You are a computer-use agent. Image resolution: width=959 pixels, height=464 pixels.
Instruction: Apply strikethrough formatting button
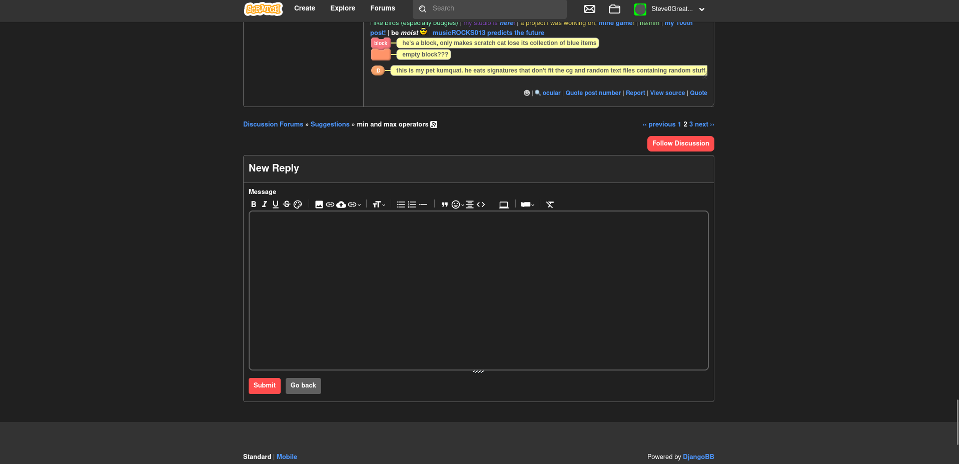(287, 204)
